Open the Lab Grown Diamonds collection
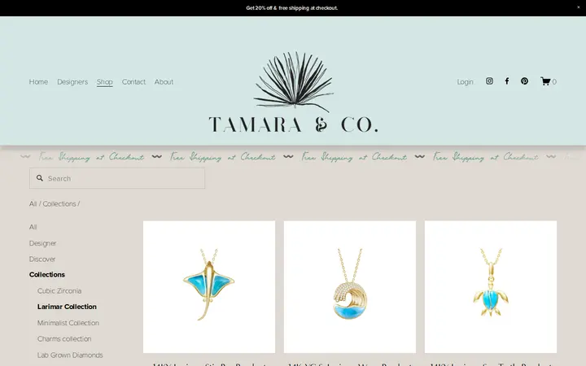Screen dimensions: 586x366 click(70, 355)
